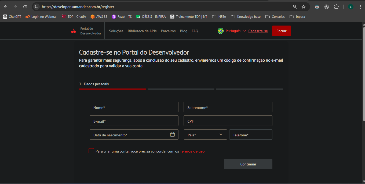Open the Termos de uso link
Image resolution: width=365 pixels, height=184 pixels.
click(x=192, y=151)
